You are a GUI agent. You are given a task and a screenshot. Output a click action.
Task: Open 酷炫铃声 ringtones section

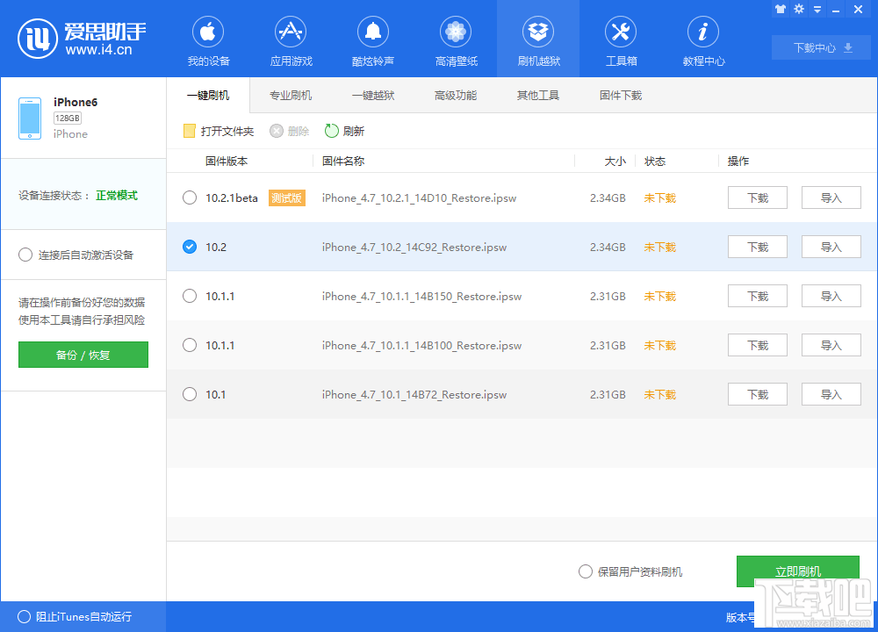373,41
